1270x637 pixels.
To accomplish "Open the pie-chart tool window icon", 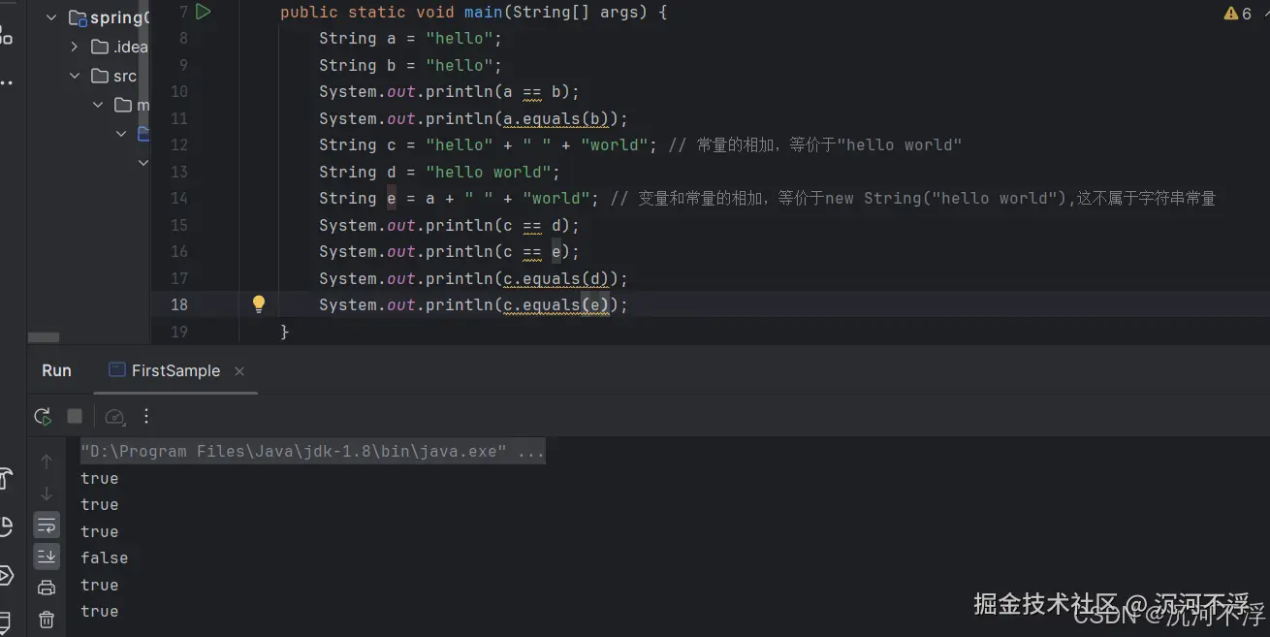I will coord(6,526).
